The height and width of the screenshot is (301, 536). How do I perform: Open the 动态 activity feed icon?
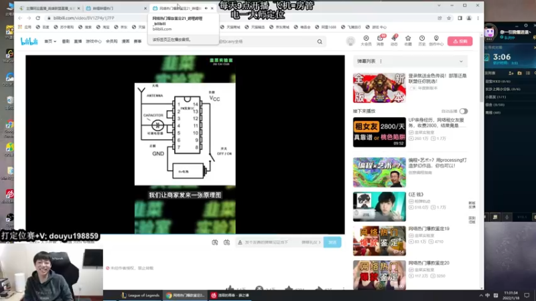[x=394, y=40]
